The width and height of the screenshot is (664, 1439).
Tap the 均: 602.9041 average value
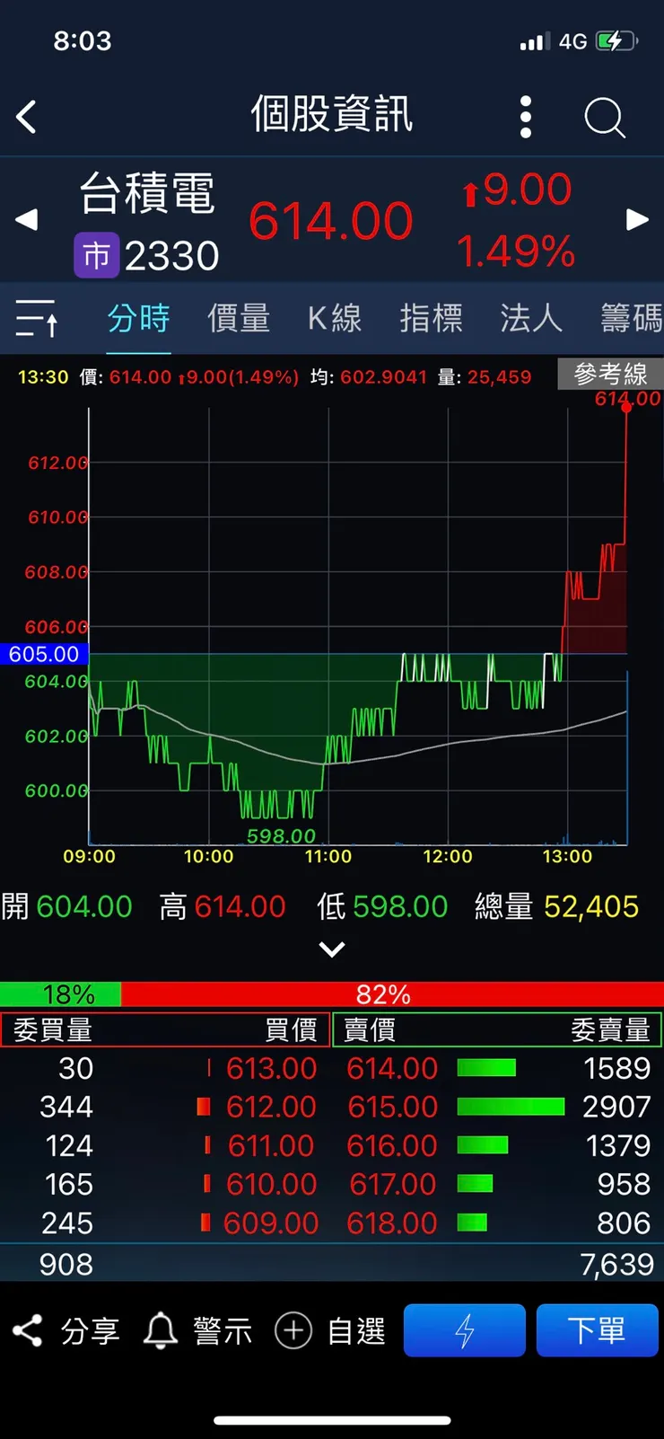(369, 377)
